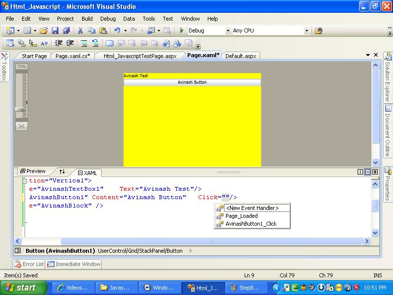This screenshot has height=295, width=393.
Task: Open the Project menu
Action: click(65, 19)
